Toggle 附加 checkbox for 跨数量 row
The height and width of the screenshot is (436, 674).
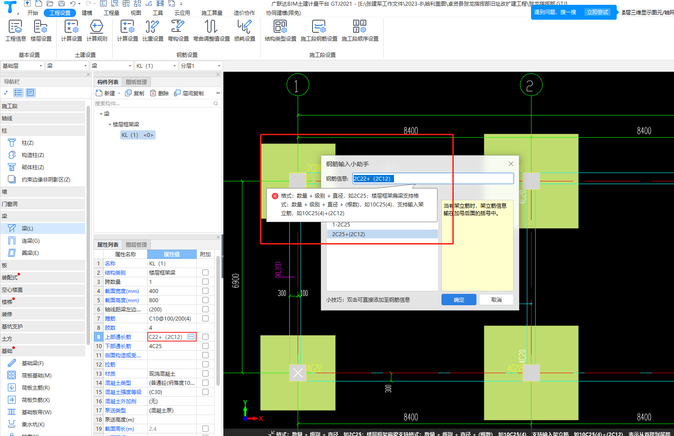pos(205,282)
